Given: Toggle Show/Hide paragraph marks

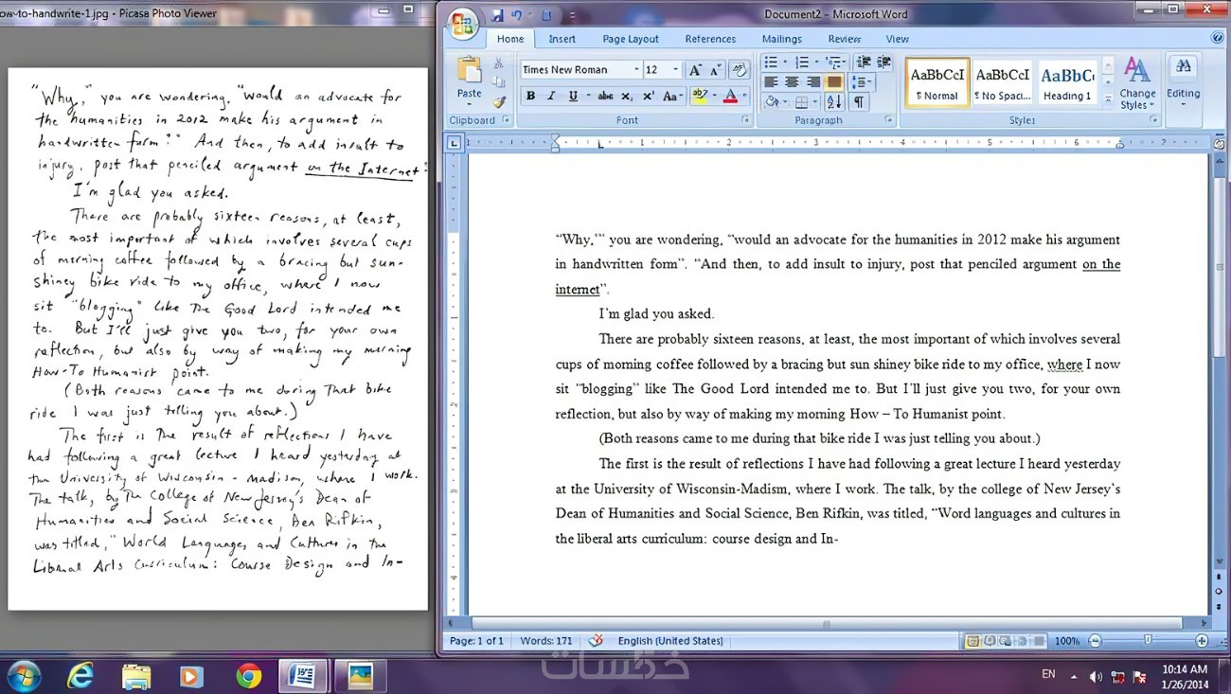Looking at the screenshot, I should click(x=859, y=102).
